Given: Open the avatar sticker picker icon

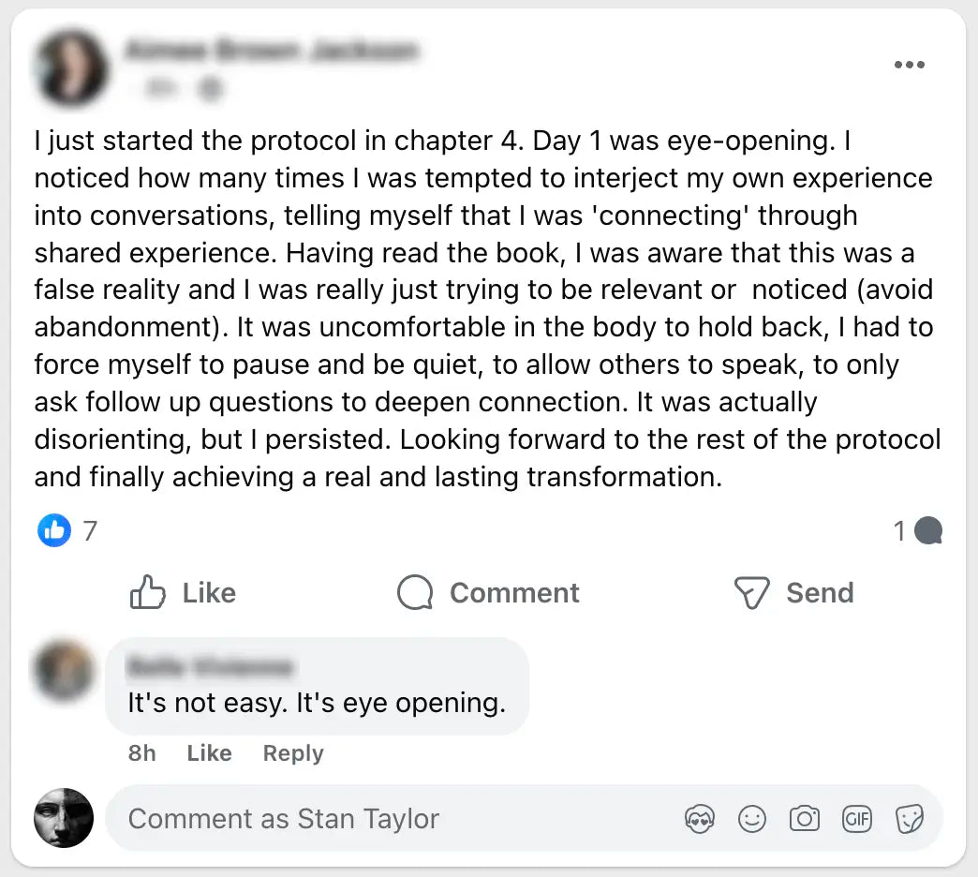Looking at the screenshot, I should 700,820.
